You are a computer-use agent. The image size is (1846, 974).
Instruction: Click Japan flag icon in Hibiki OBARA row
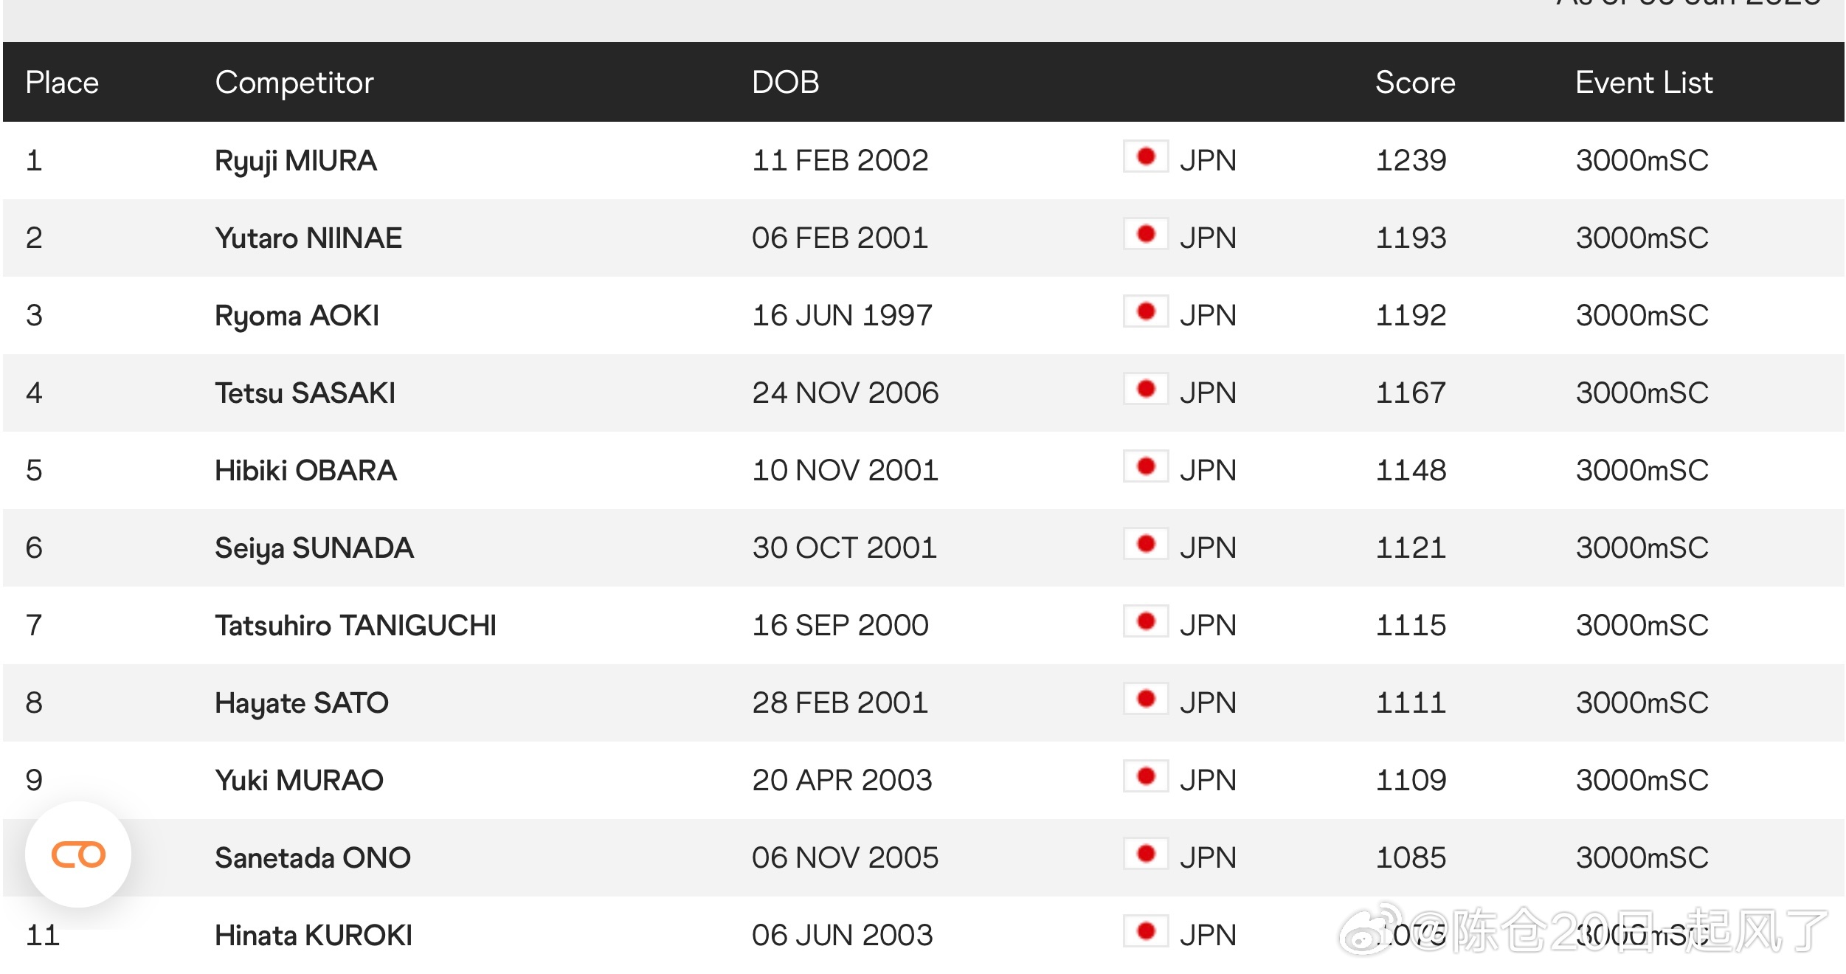(1146, 466)
